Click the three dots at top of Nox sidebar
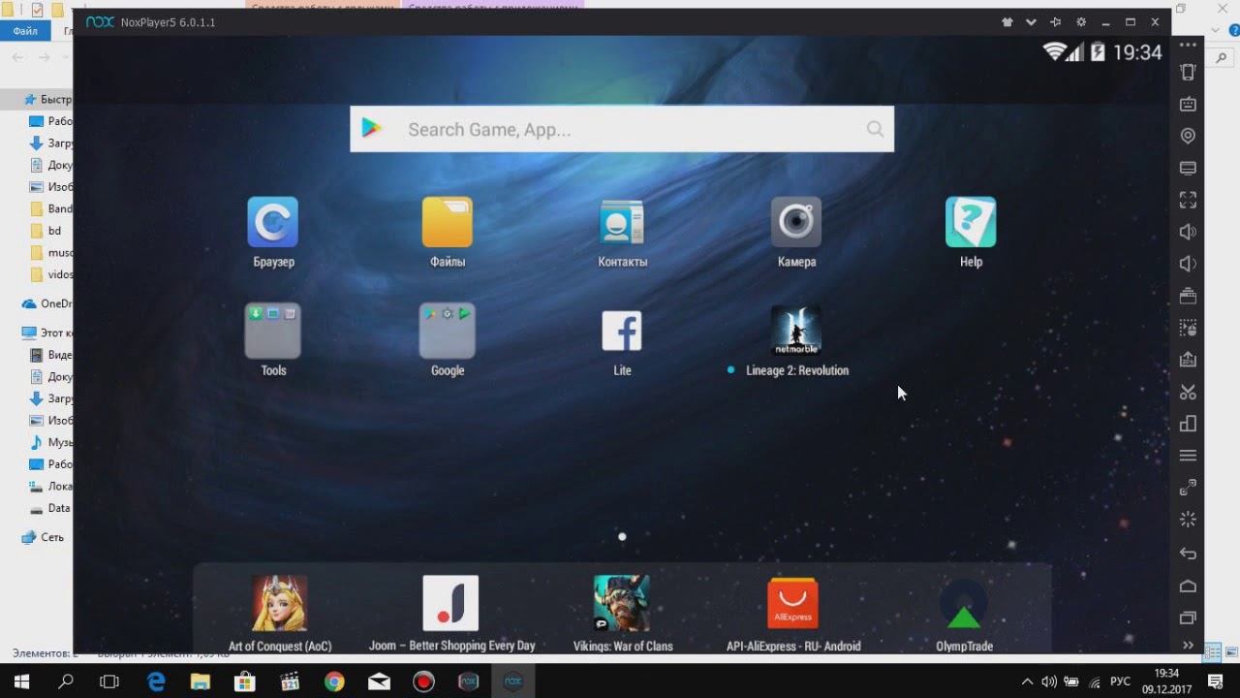The height and width of the screenshot is (698, 1240). coord(1188,46)
